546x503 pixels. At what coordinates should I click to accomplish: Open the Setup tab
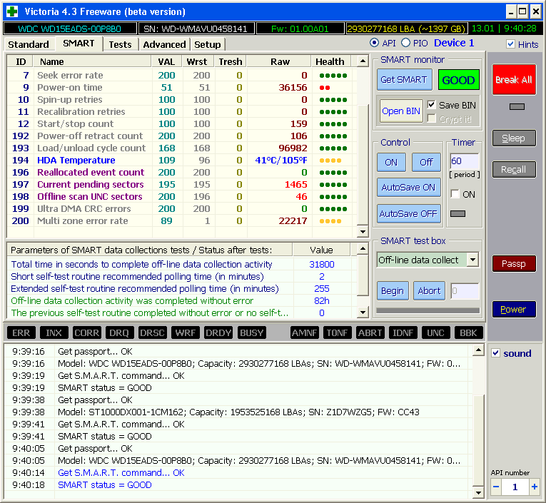(x=208, y=44)
